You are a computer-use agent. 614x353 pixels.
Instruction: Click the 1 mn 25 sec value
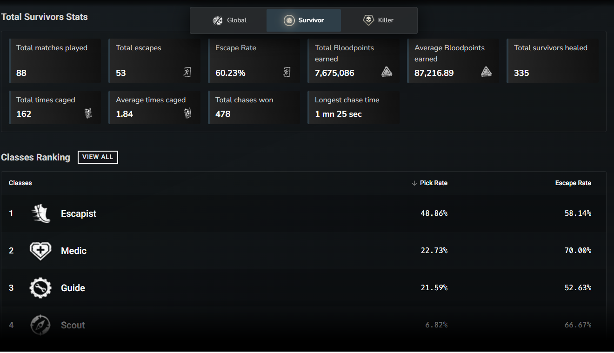tap(338, 114)
